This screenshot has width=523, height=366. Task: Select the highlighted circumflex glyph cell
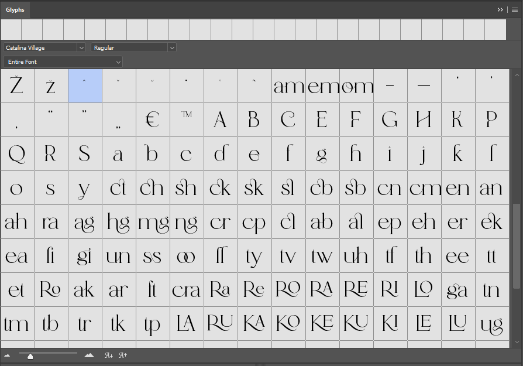(85, 86)
